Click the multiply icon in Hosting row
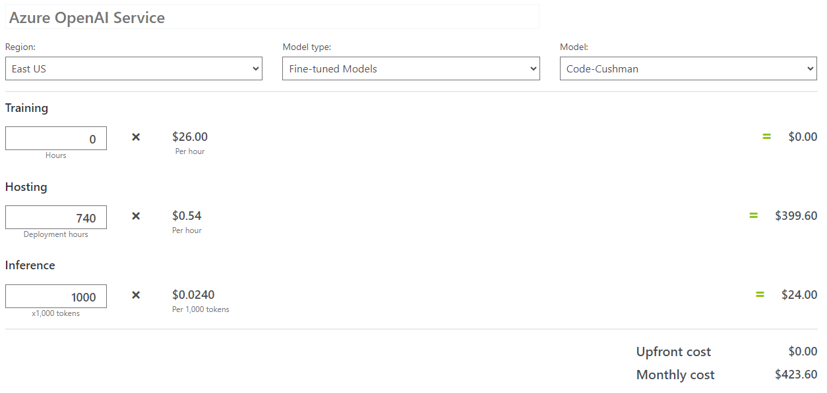 [x=136, y=216]
